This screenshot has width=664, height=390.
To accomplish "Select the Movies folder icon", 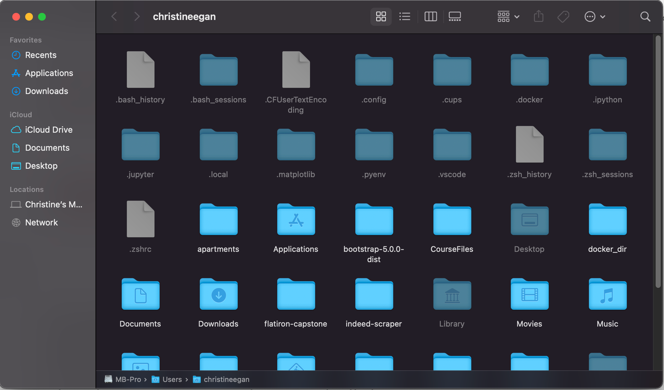I will click(529, 295).
